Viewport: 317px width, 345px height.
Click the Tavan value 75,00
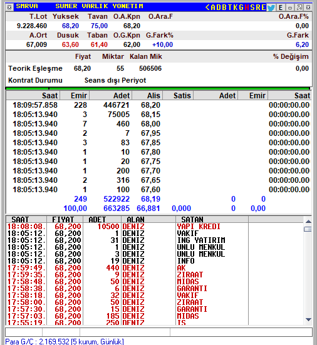(x=99, y=26)
